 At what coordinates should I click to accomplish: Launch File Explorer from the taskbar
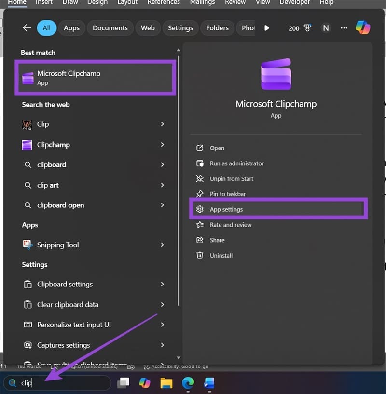point(166,383)
